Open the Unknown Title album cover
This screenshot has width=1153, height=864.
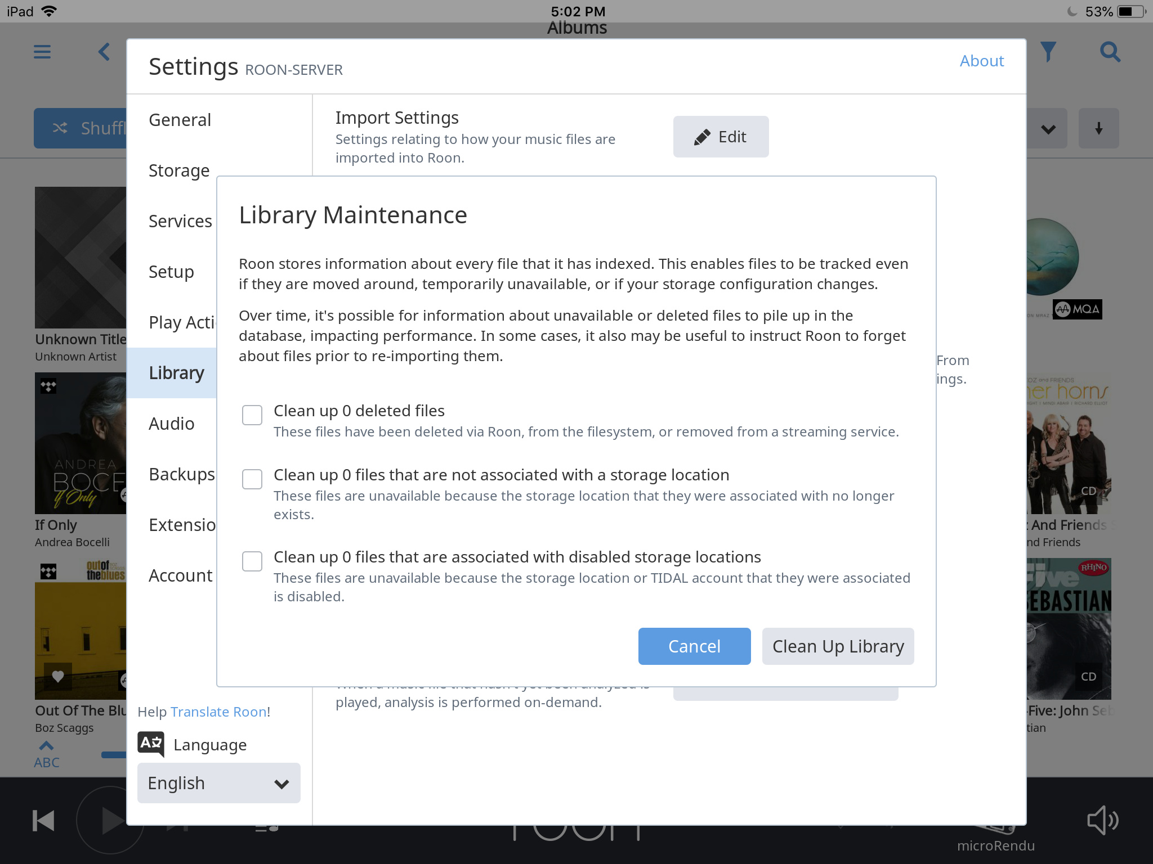(x=81, y=258)
